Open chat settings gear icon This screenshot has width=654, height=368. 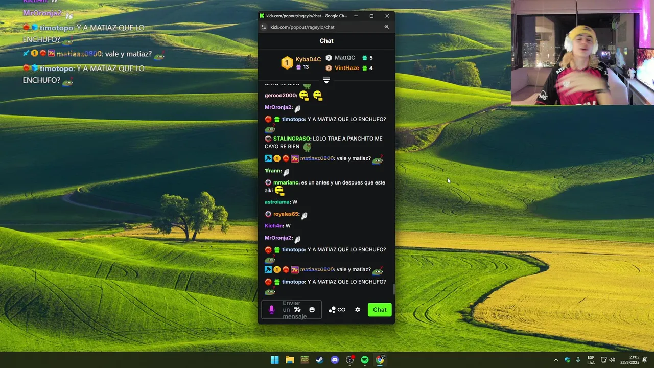pyautogui.click(x=358, y=310)
